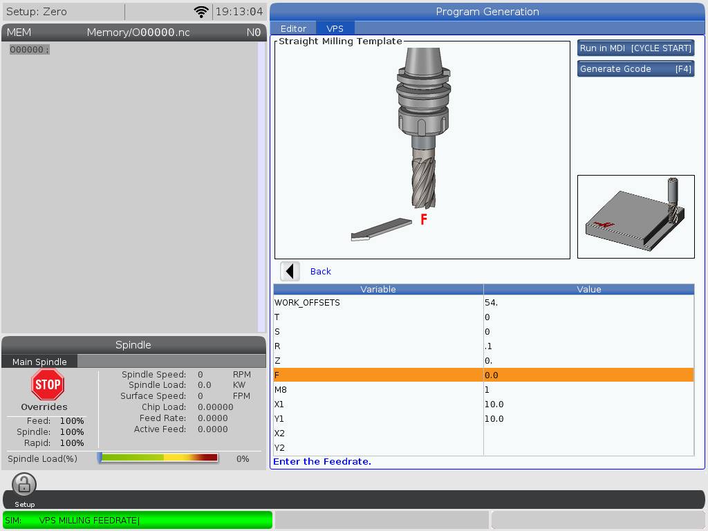Viewport: 708px width, 531px height.
Task: Click the Variable column header
Action: (x=378, y=290)
